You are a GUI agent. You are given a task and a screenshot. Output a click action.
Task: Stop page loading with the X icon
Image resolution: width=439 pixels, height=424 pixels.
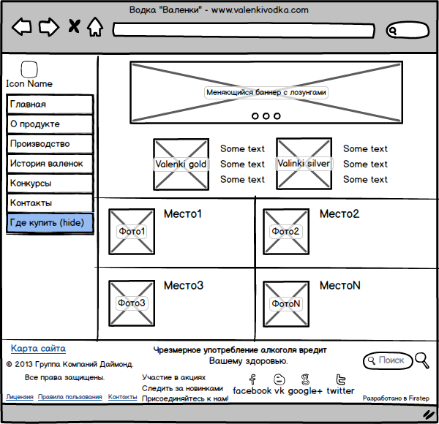click(x=74, y=26)
